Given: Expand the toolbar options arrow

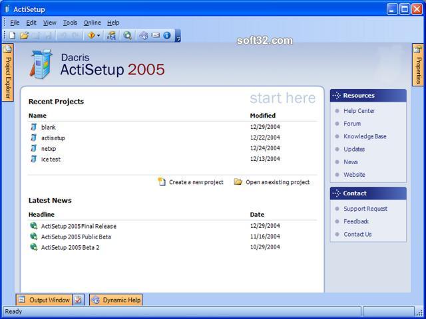Looking at the screenshot, I should (x=178, y=36).
